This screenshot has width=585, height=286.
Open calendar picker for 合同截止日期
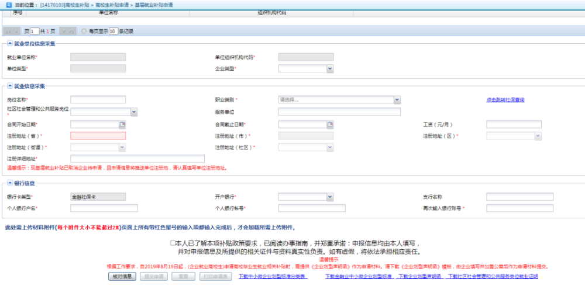pos(330,124)
